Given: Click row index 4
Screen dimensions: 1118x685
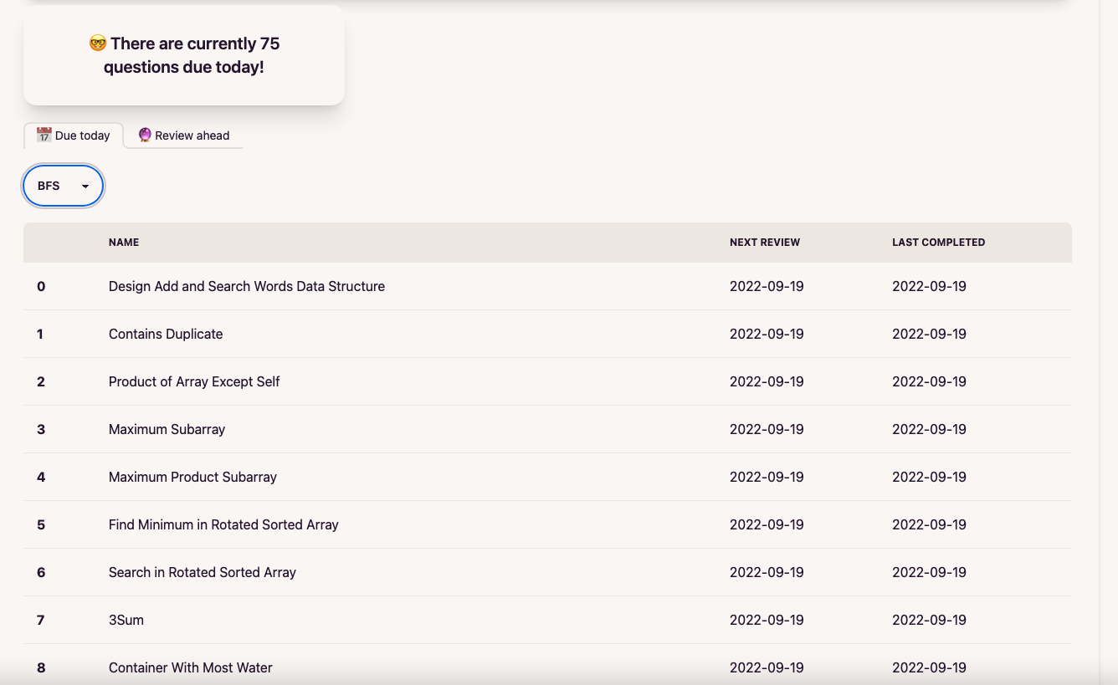Looking at the screenshot, I should click(x=41, y=477).
